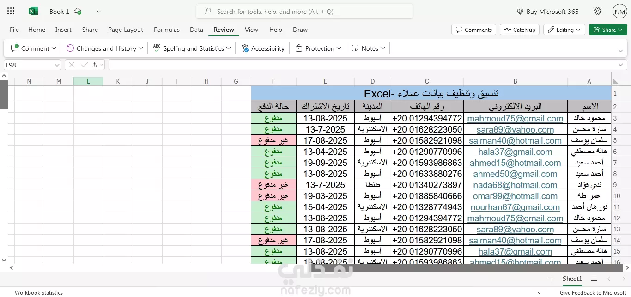Open the Notes ribbon menu

368,48
